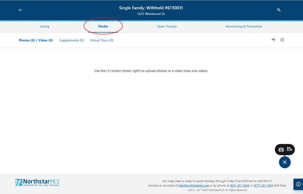Click the (651) 251-5456 phone link
The width and height of the screenshot is (303, 194).
click(239, 186)
